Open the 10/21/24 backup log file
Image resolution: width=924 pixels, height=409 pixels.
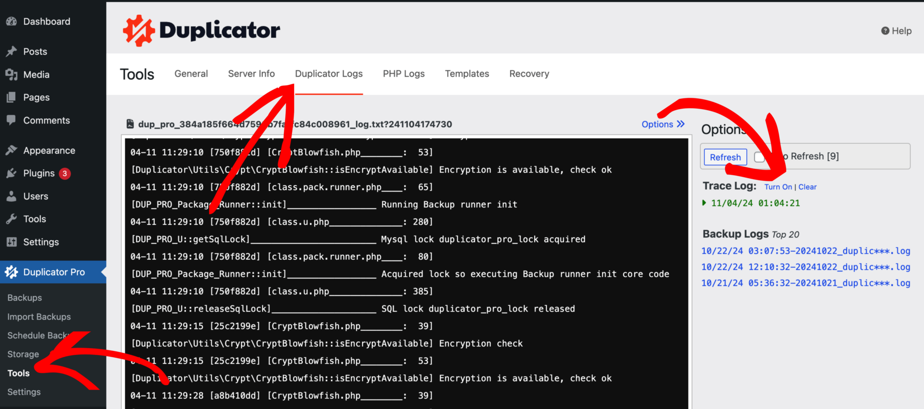(805, 283)
